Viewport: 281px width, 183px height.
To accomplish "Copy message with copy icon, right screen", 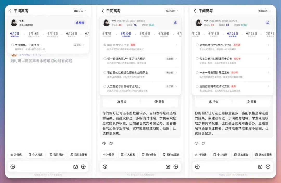I will pyautogui.click(x=203, y=143).
